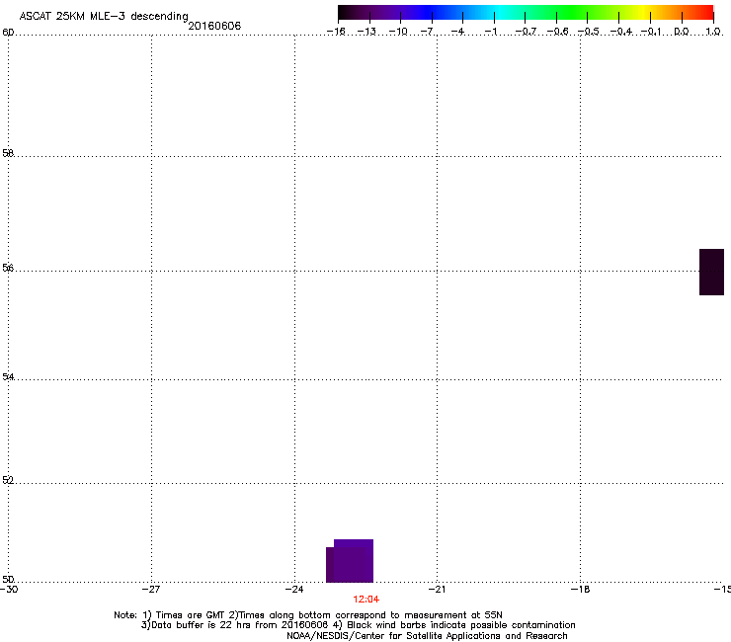
Task: Click the latitude label 54
Action: coord(8,376)
